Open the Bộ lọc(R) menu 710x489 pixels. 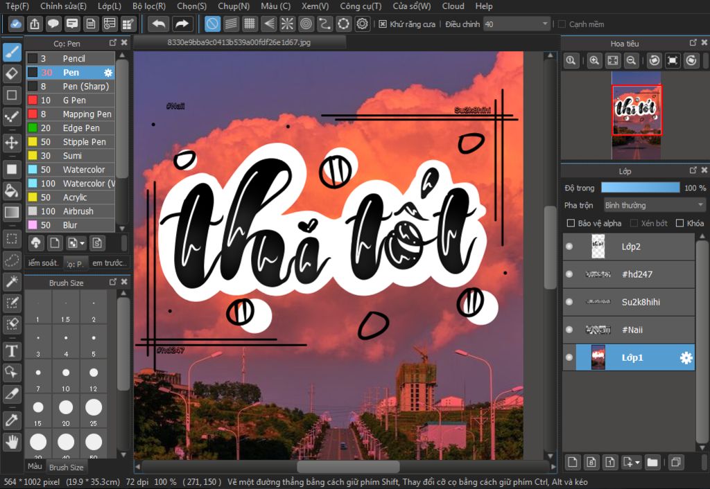(149, 6)
